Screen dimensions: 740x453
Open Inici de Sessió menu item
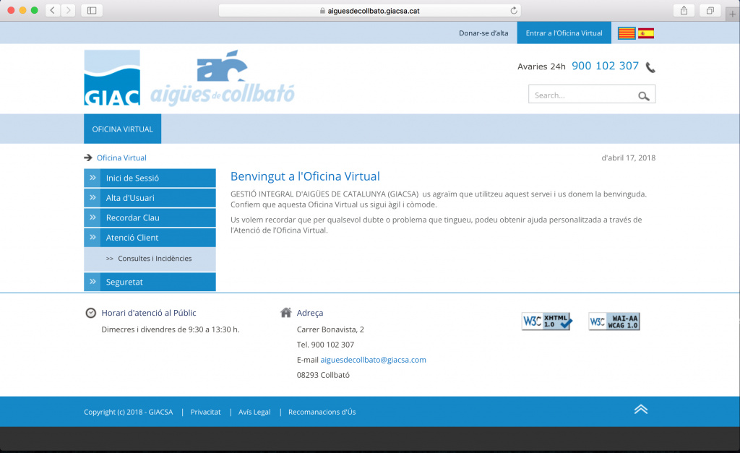150,178
